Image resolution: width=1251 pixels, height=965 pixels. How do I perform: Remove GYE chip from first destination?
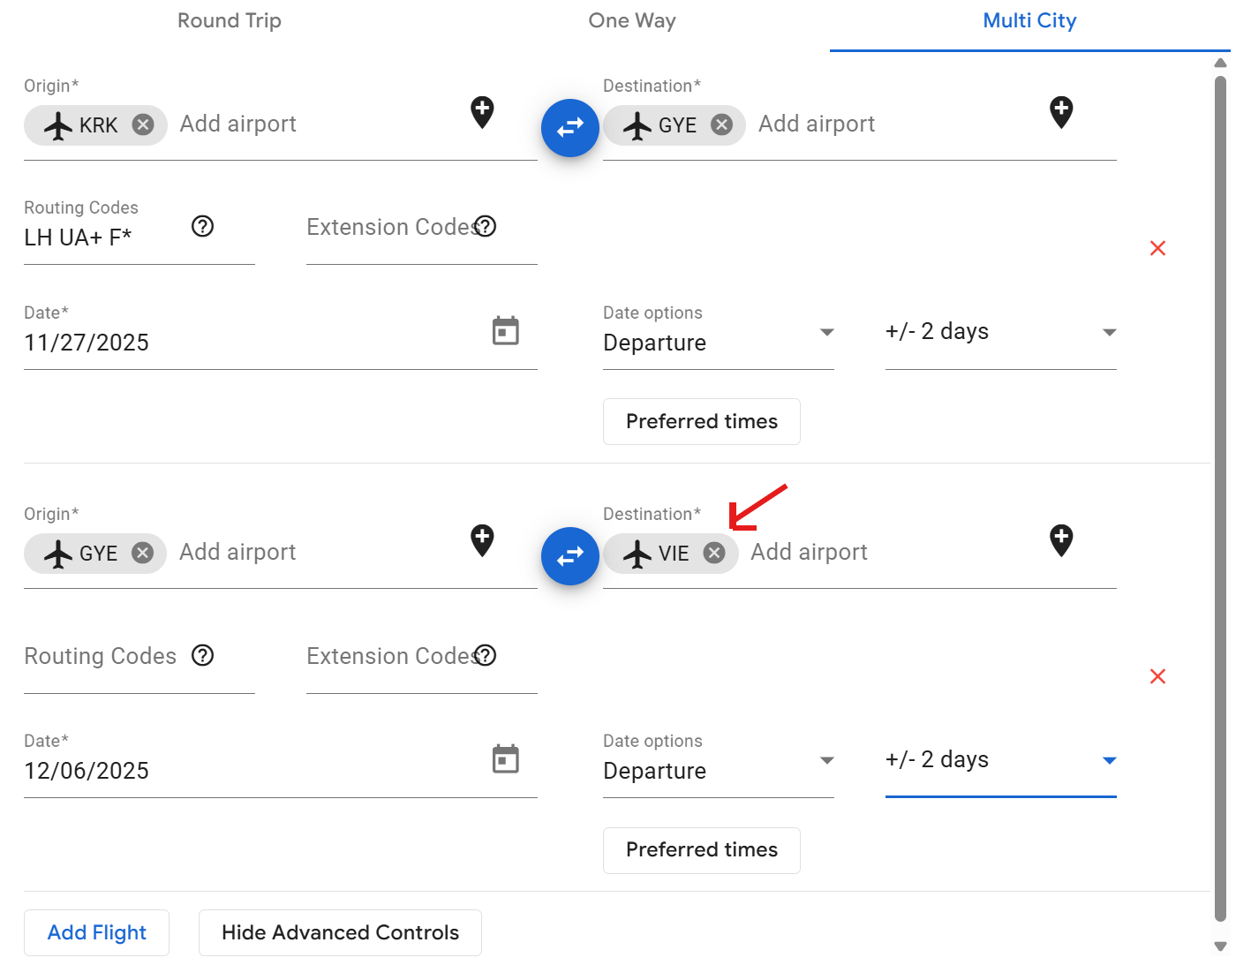(x=722, y=124)
